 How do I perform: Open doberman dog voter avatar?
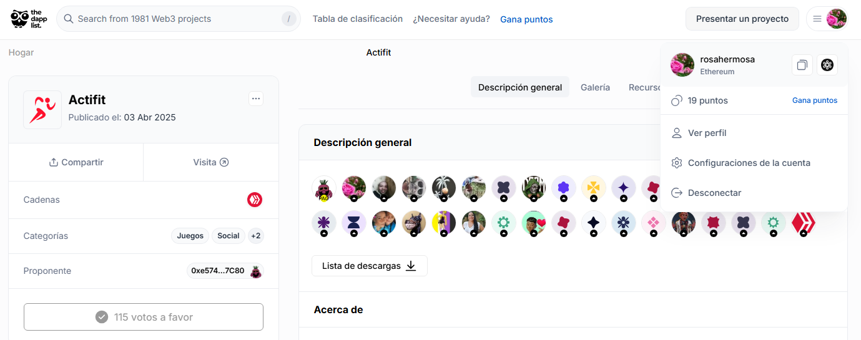click(414, 223)
